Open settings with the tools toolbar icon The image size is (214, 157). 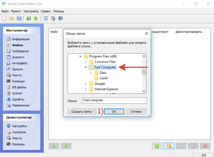click(x=46, y=18)
